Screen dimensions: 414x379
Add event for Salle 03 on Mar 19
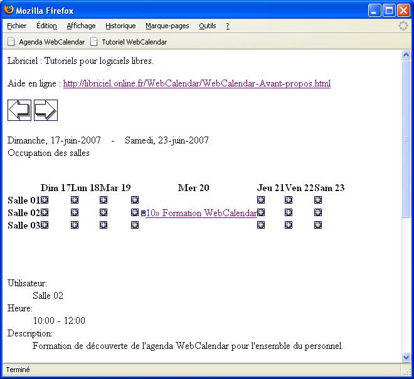103,225
